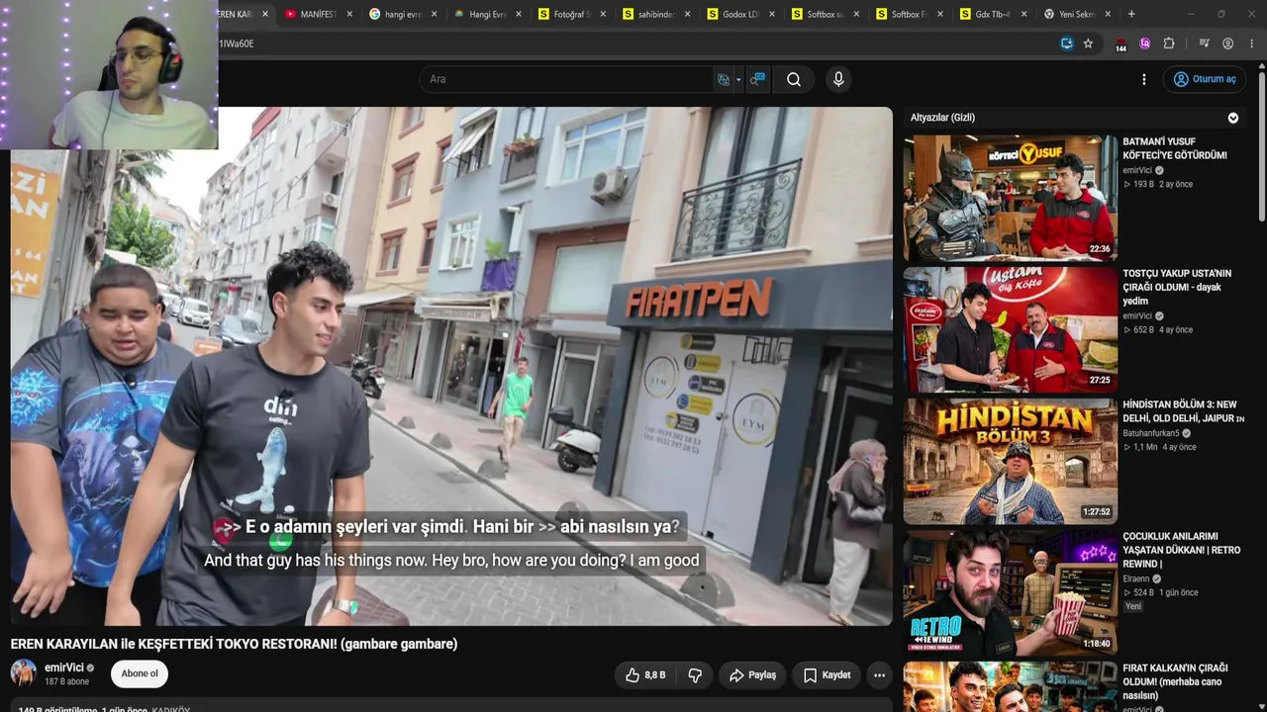Like the video with thumbs-up 8,8 B
Screen dimensions: 1267x712
click(645, 675)
